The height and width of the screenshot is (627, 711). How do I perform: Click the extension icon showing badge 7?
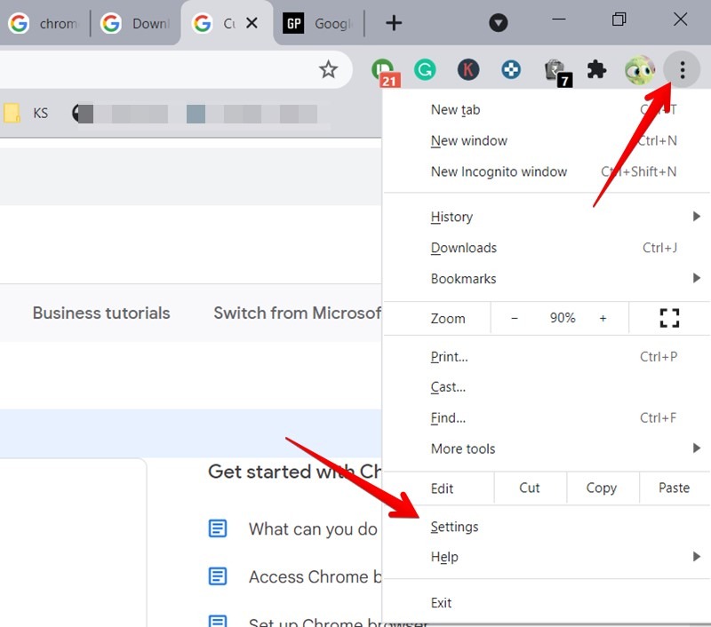[553, 69]
